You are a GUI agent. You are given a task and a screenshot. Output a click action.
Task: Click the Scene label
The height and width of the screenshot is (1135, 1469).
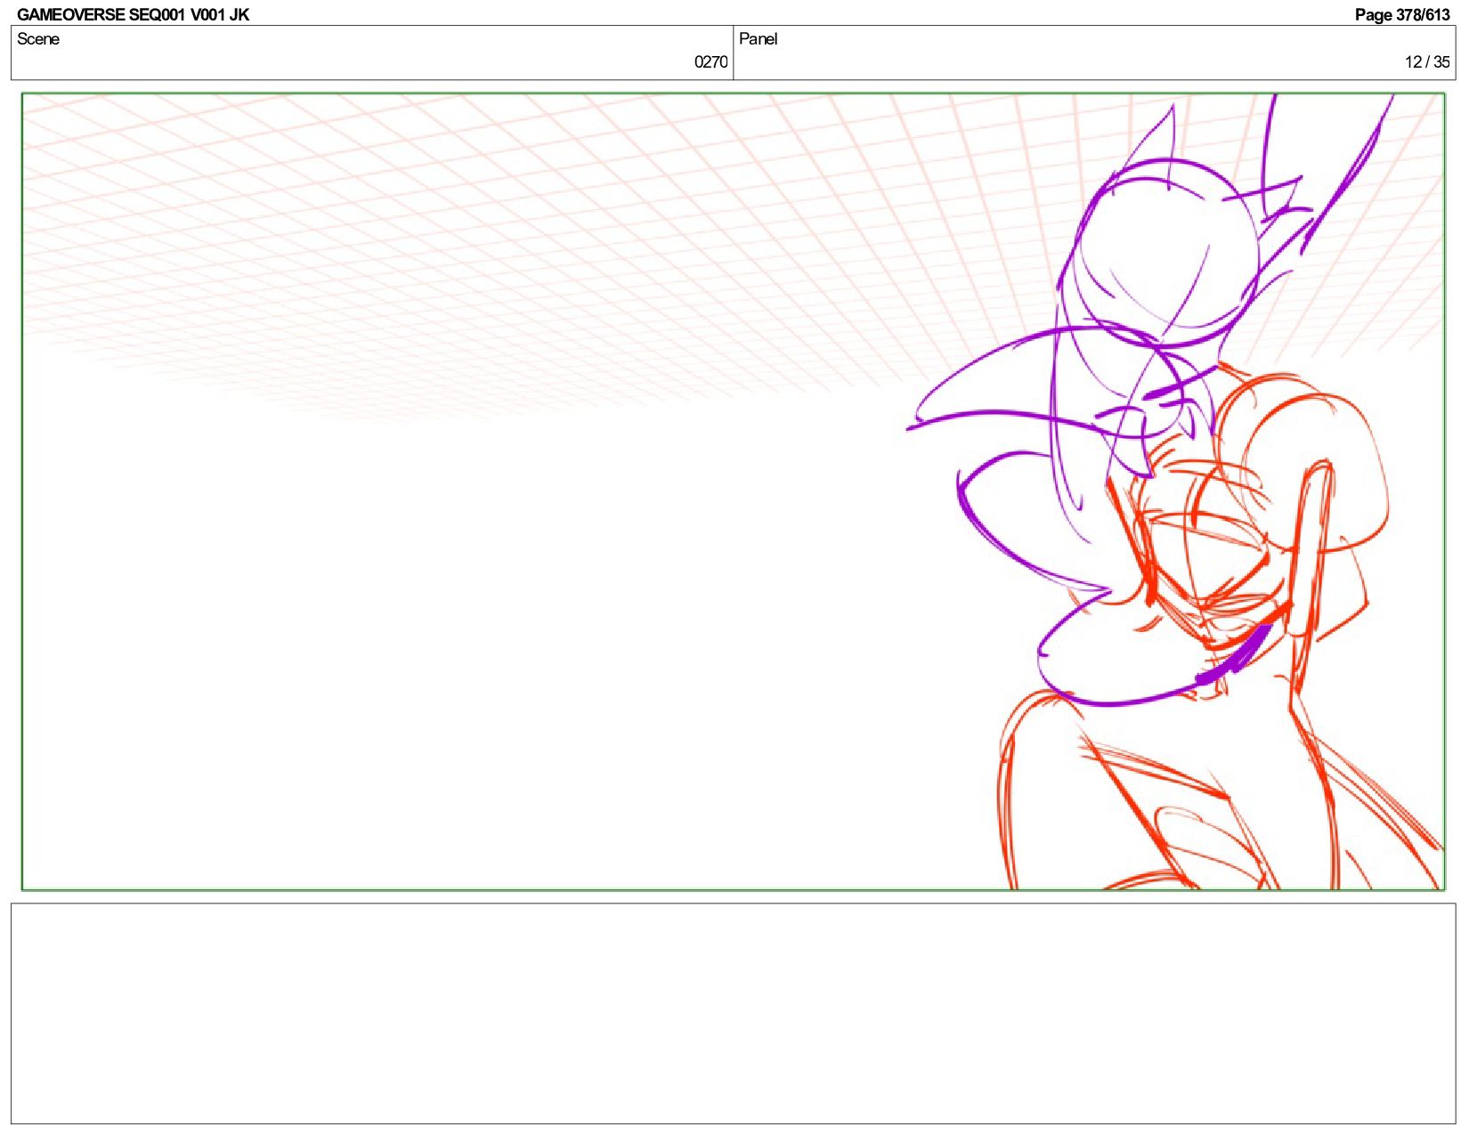tap(38, 39)
